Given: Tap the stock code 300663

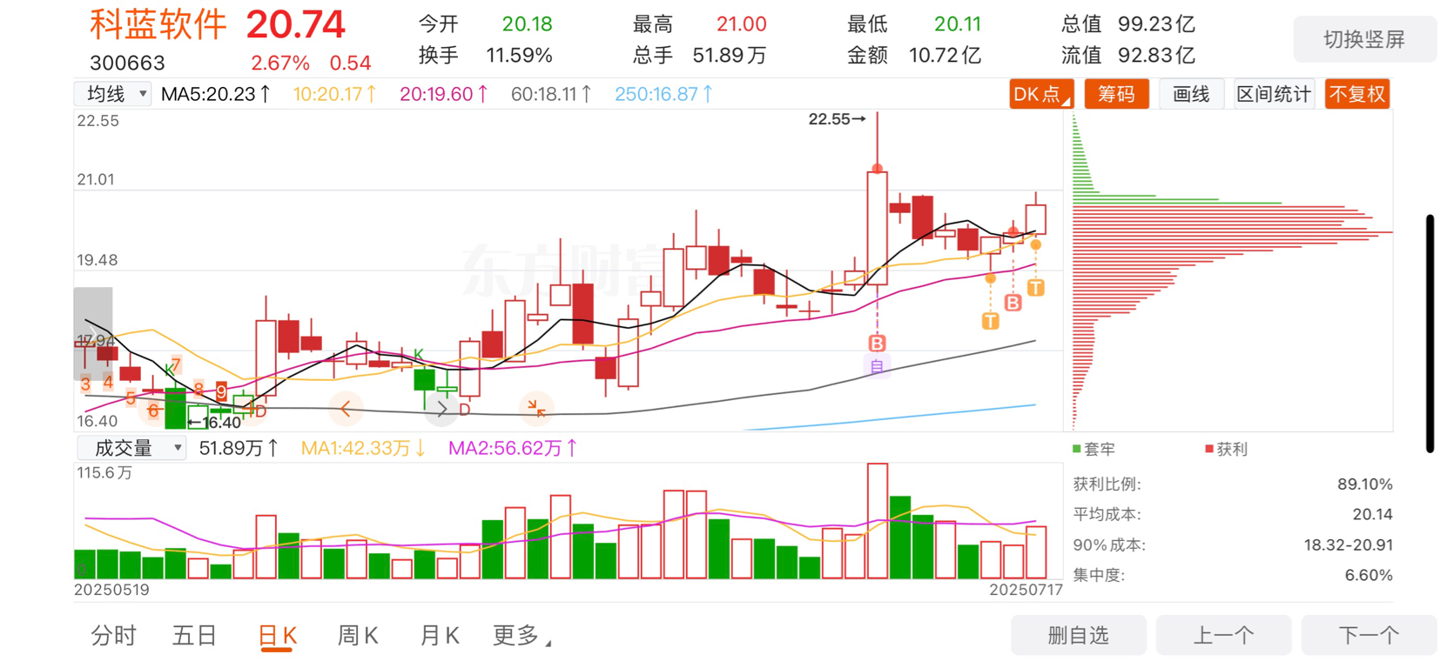Looking at the screenshot, I should 127,63.
